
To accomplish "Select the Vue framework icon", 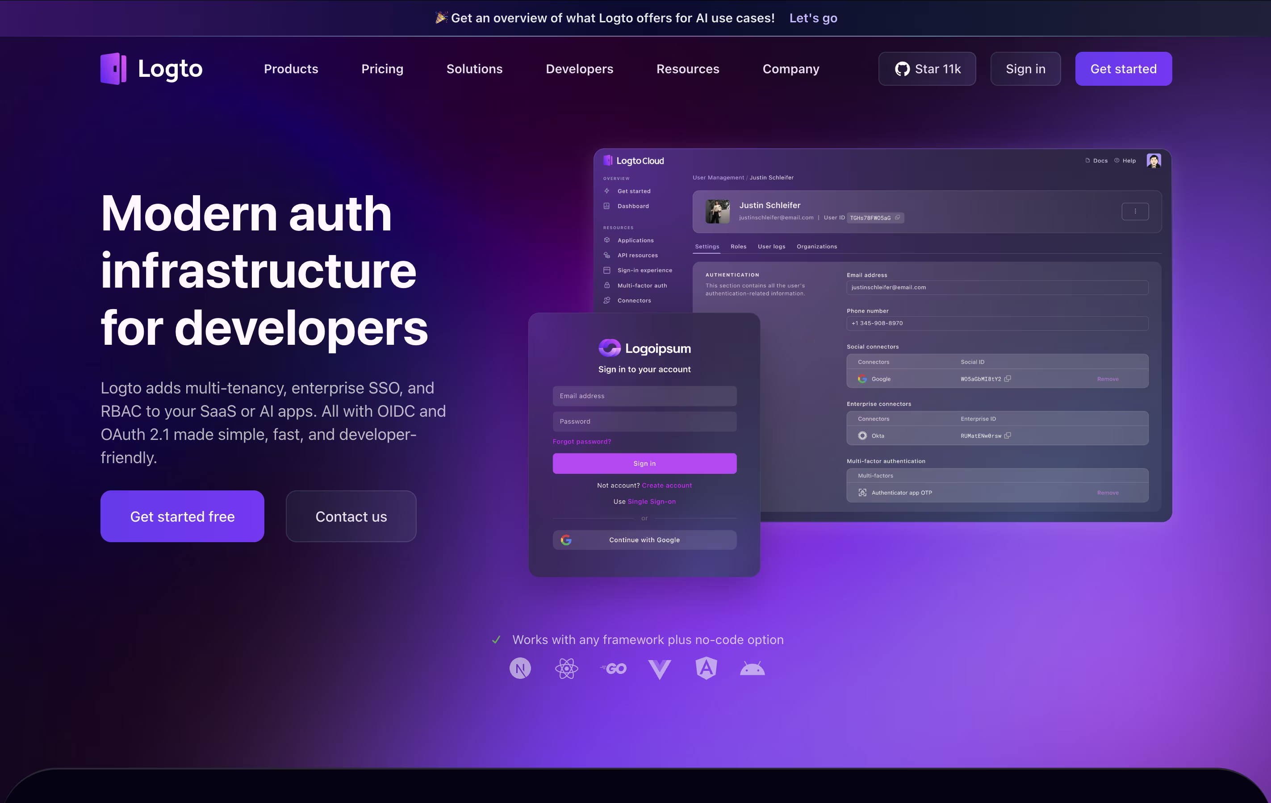I will [x=660, y=669].
